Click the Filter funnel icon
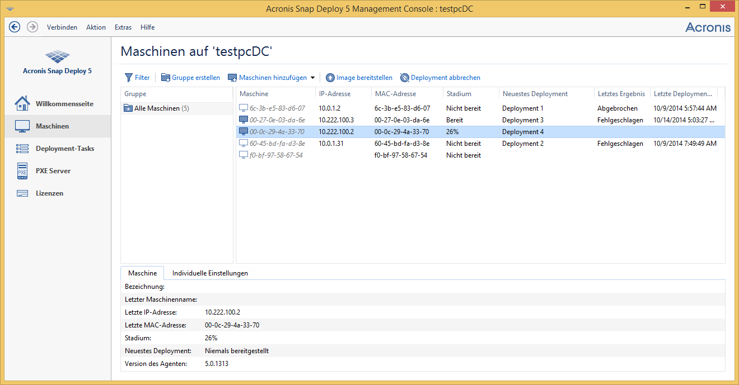This screenshot has height=385, width=739. [x=128, y=78]
